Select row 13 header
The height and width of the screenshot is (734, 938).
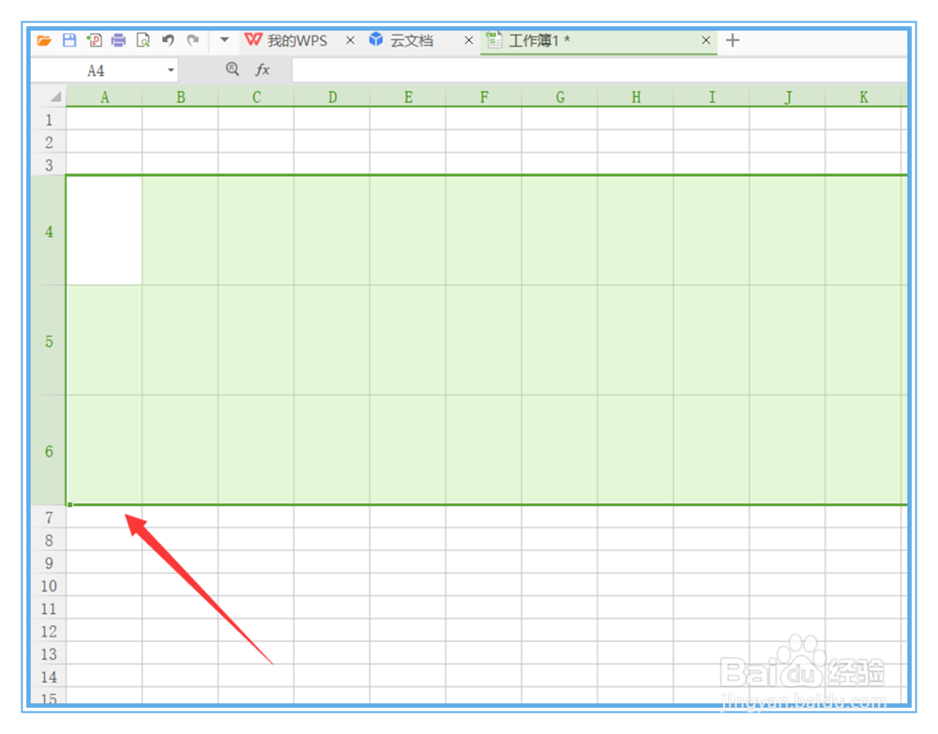tap(49, 653)
